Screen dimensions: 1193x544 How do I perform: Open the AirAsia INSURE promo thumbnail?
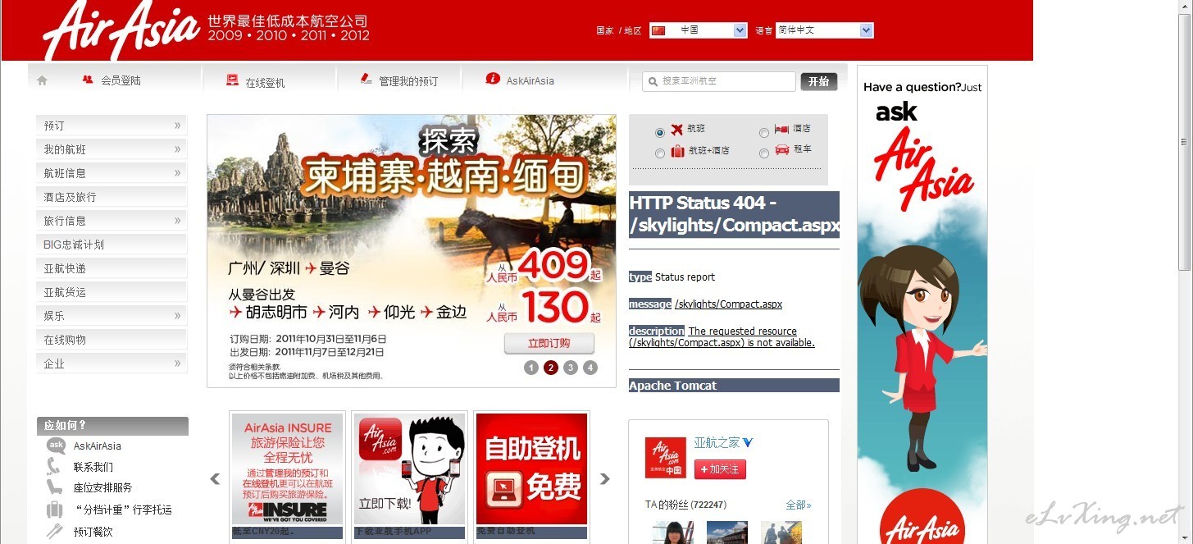coord(288,469)
